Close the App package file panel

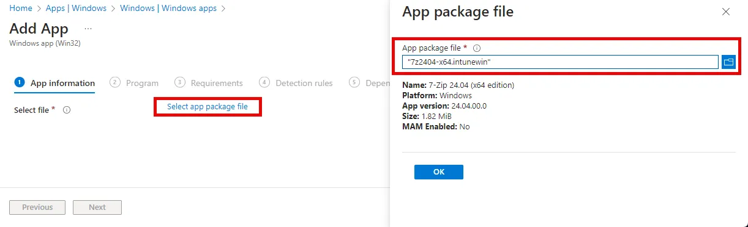[726, 12]
